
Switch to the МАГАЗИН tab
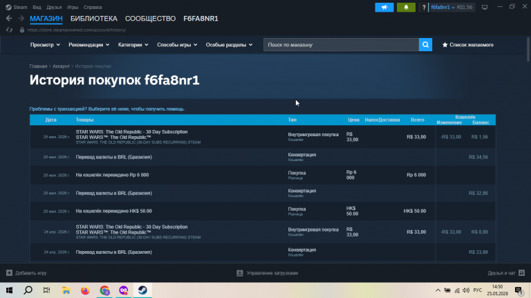(x=46, y=19)
